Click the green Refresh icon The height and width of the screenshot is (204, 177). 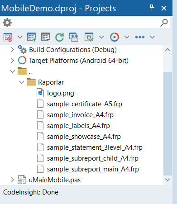59,37
